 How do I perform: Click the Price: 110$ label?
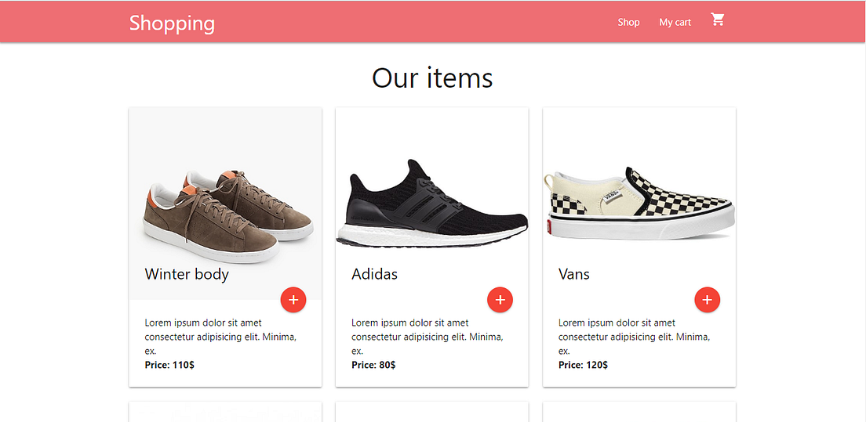[169, 365]
